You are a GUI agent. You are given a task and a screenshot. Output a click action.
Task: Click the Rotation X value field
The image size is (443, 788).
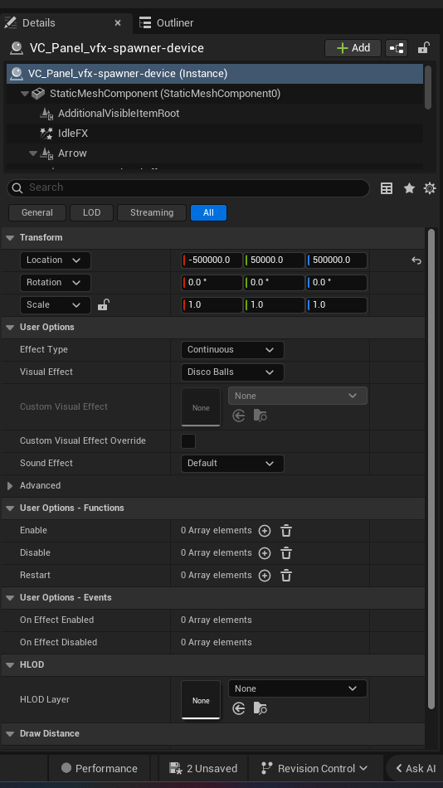pos(212,282)
